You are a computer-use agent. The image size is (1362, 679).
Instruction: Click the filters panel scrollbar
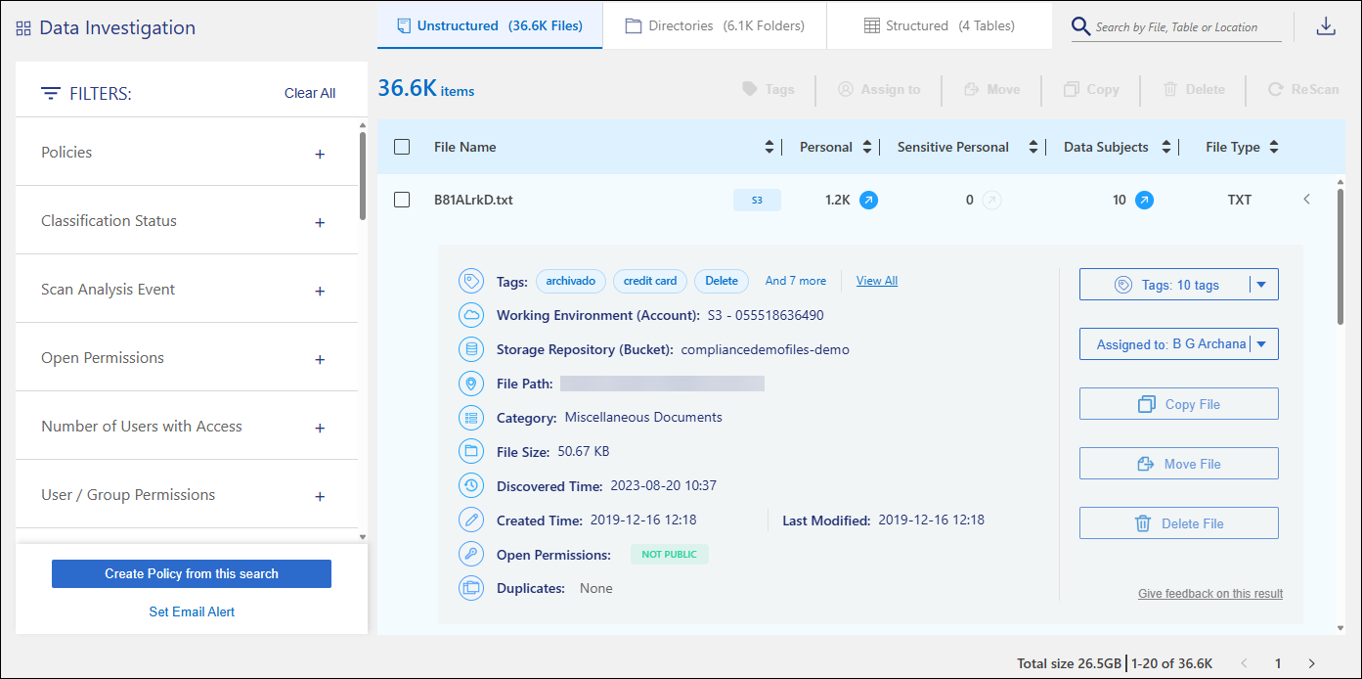(x=363, y=176)
